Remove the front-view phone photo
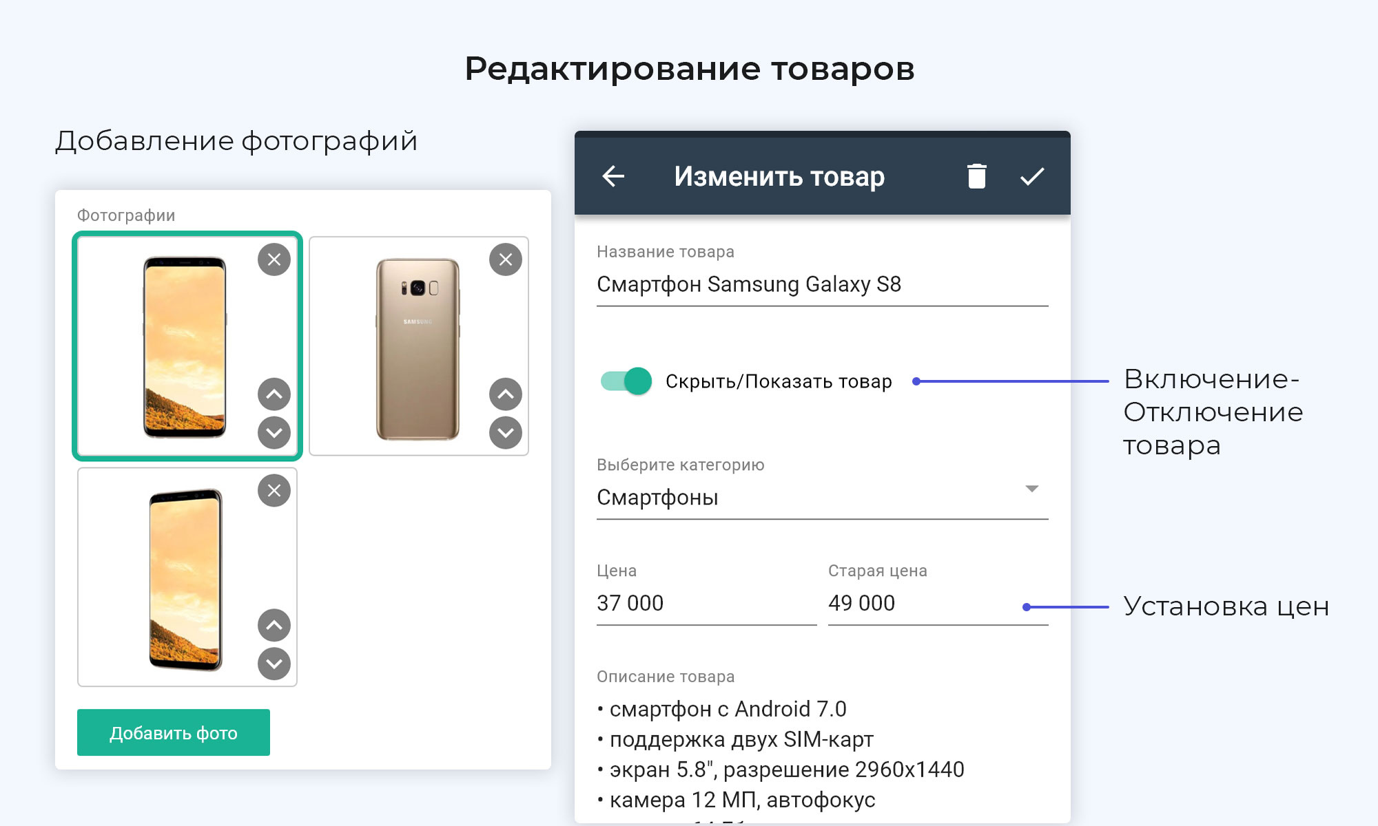Viewport: 1378px width, 826px height. coord(274,260)
